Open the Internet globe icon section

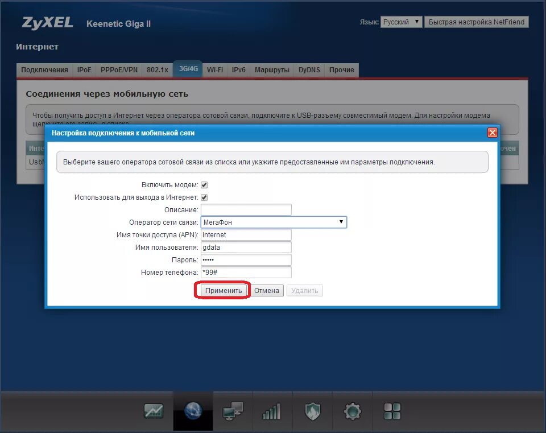pyautogui.click(x=193, y=411)
